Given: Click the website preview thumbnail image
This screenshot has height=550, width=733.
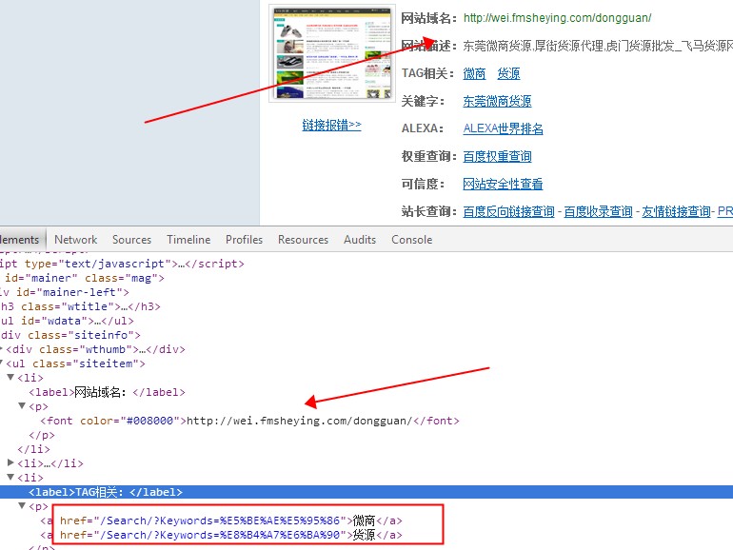Looking at the screenshot, I should pos(331,52).
